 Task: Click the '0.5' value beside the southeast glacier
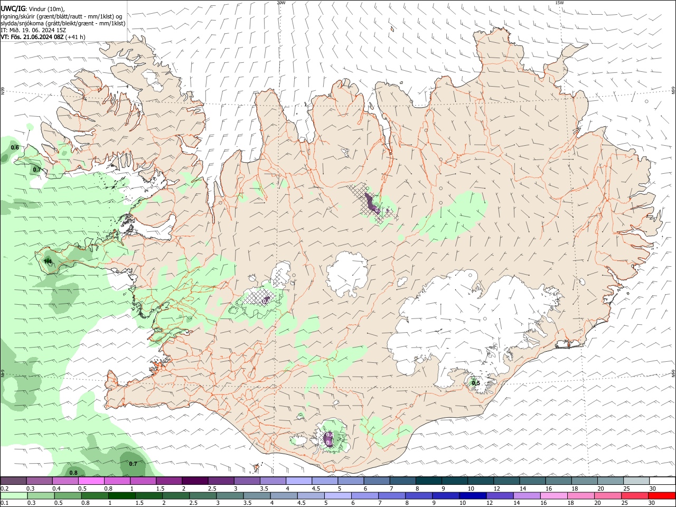tap(476, 383)
